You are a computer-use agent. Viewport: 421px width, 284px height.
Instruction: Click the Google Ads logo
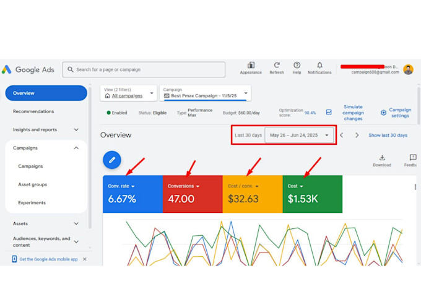(28, 69)
